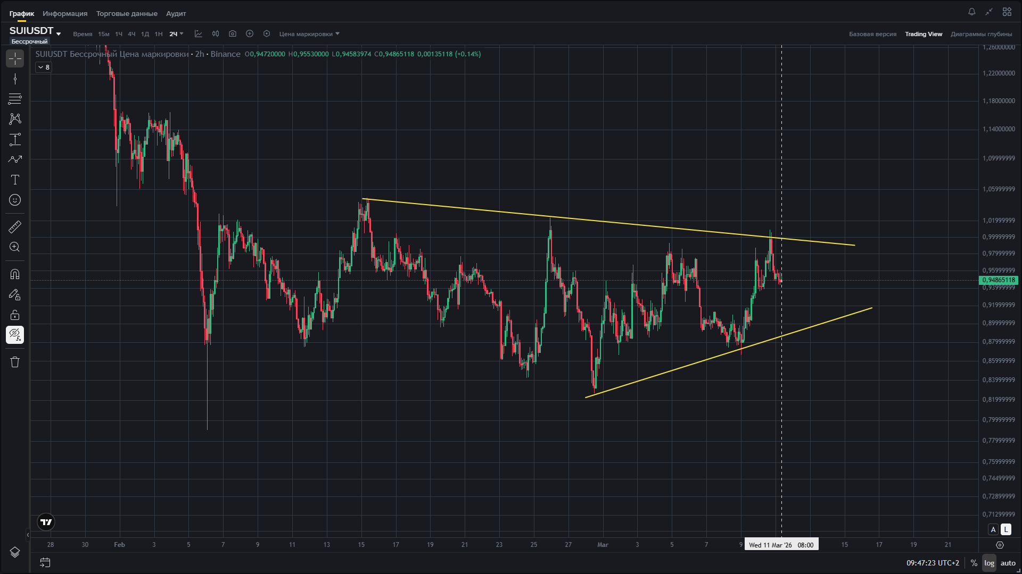This screenshot has width=1022, height=574.
Task: Take a chart snapshot with camera icon
Action: [233, 33]
